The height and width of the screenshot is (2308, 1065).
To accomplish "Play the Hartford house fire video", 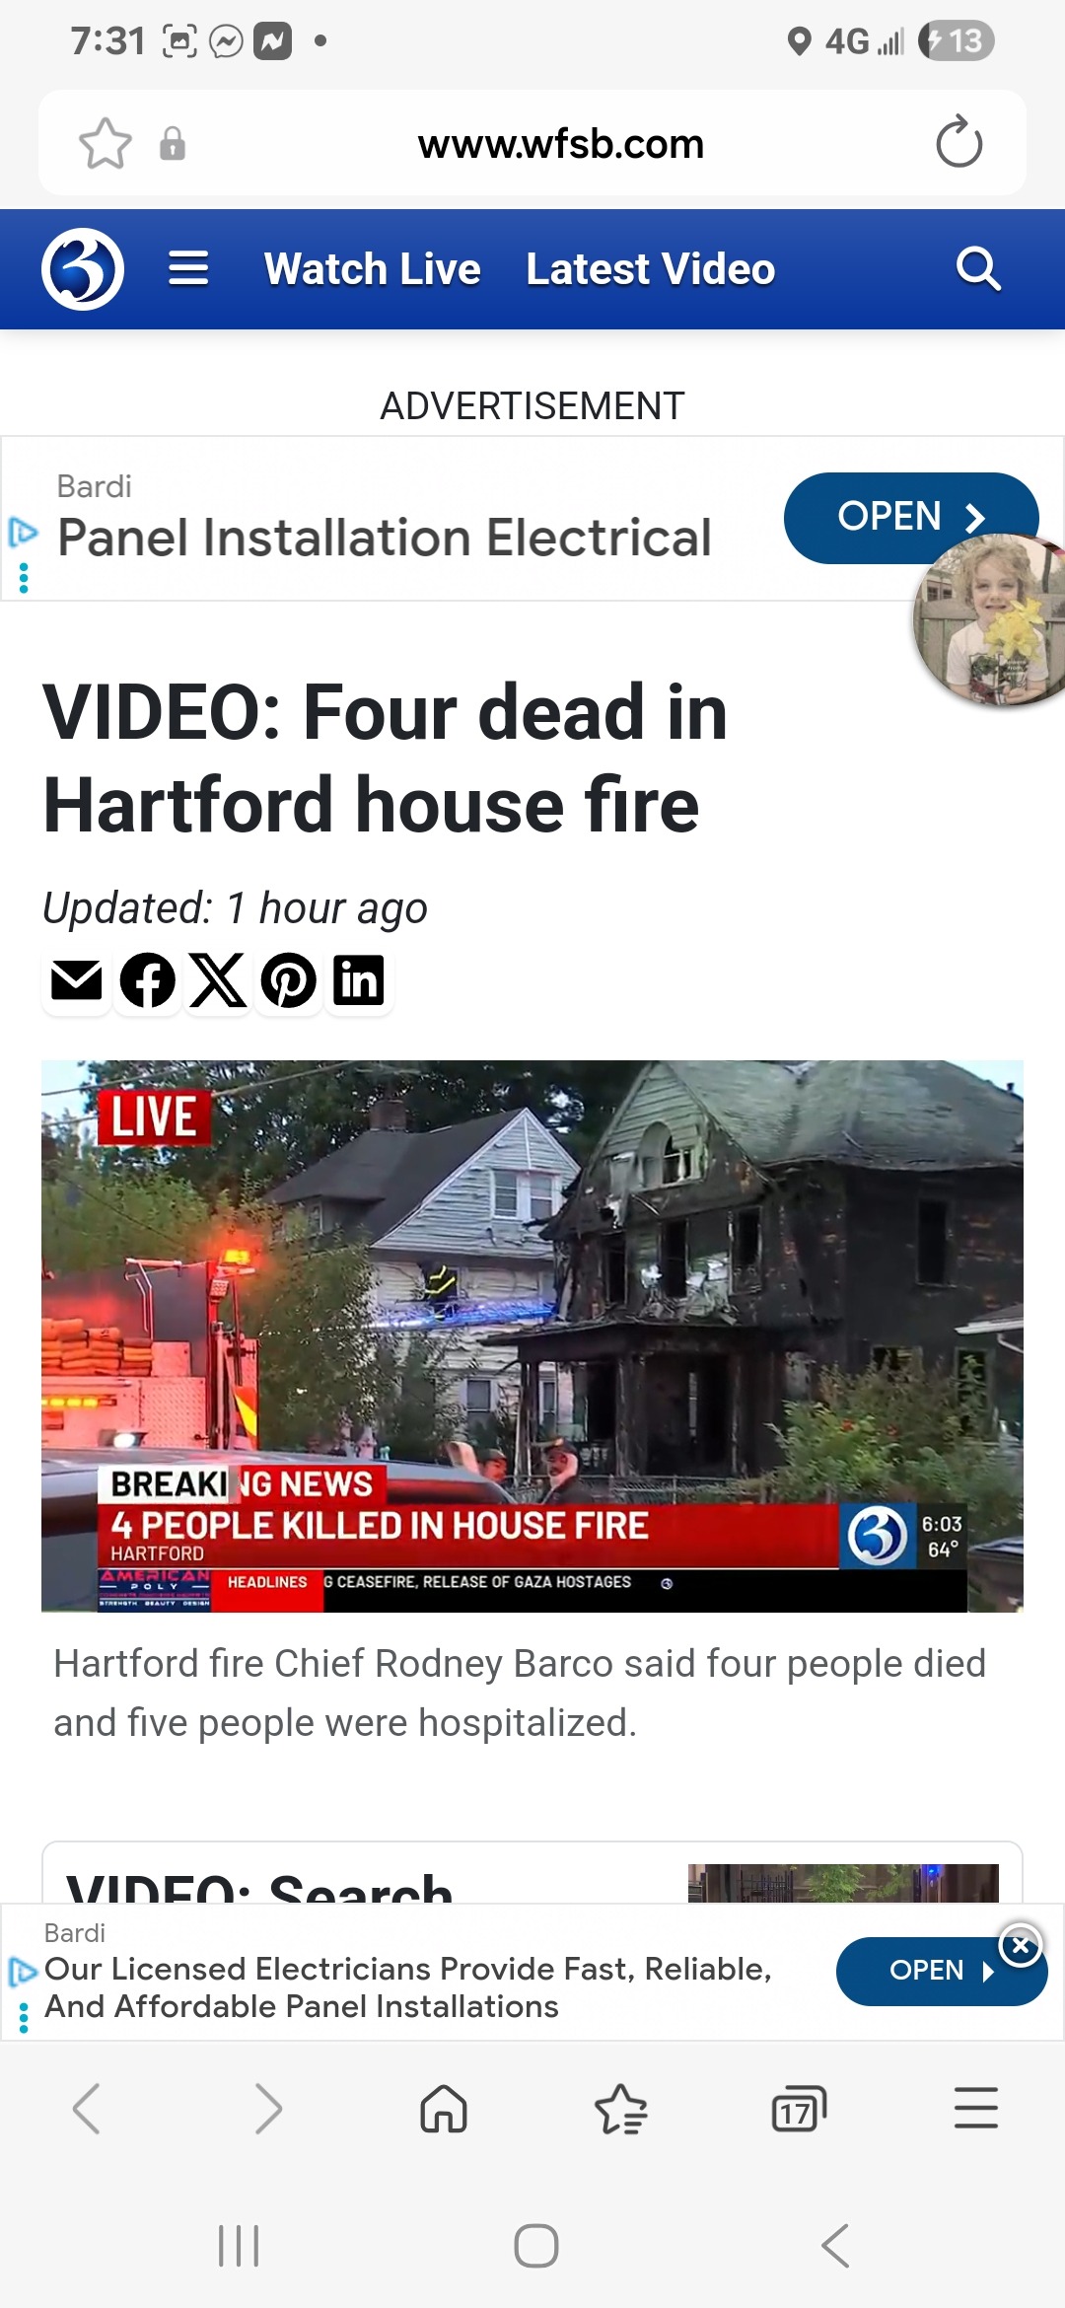I will [x=532, y=1335].
